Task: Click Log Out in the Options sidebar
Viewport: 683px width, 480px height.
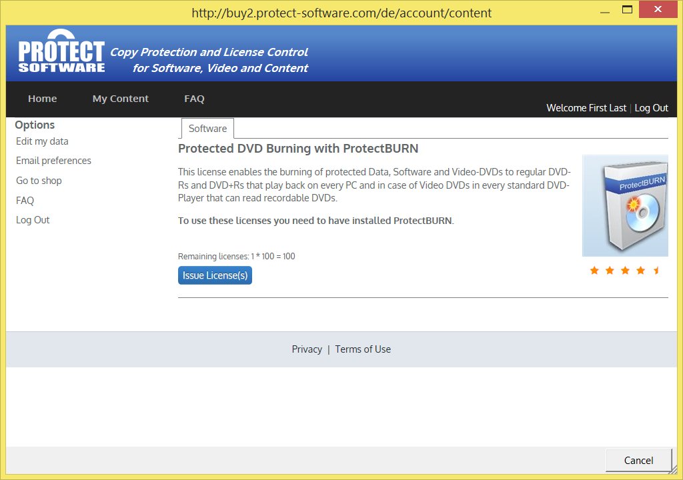Action: [33, 220]
